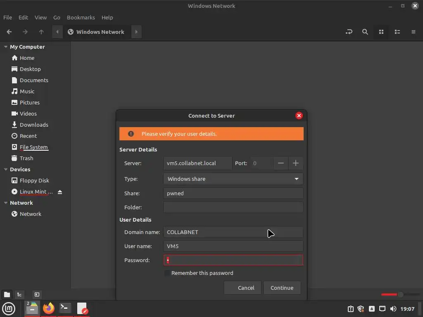423x317 pixels.
Task: Launch Firefox from the taskbar
Action: pyautogui.click(x=49, y=309)
